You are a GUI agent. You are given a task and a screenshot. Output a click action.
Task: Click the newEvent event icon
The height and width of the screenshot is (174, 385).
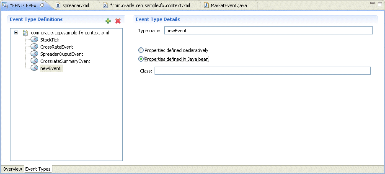[34, 68]
